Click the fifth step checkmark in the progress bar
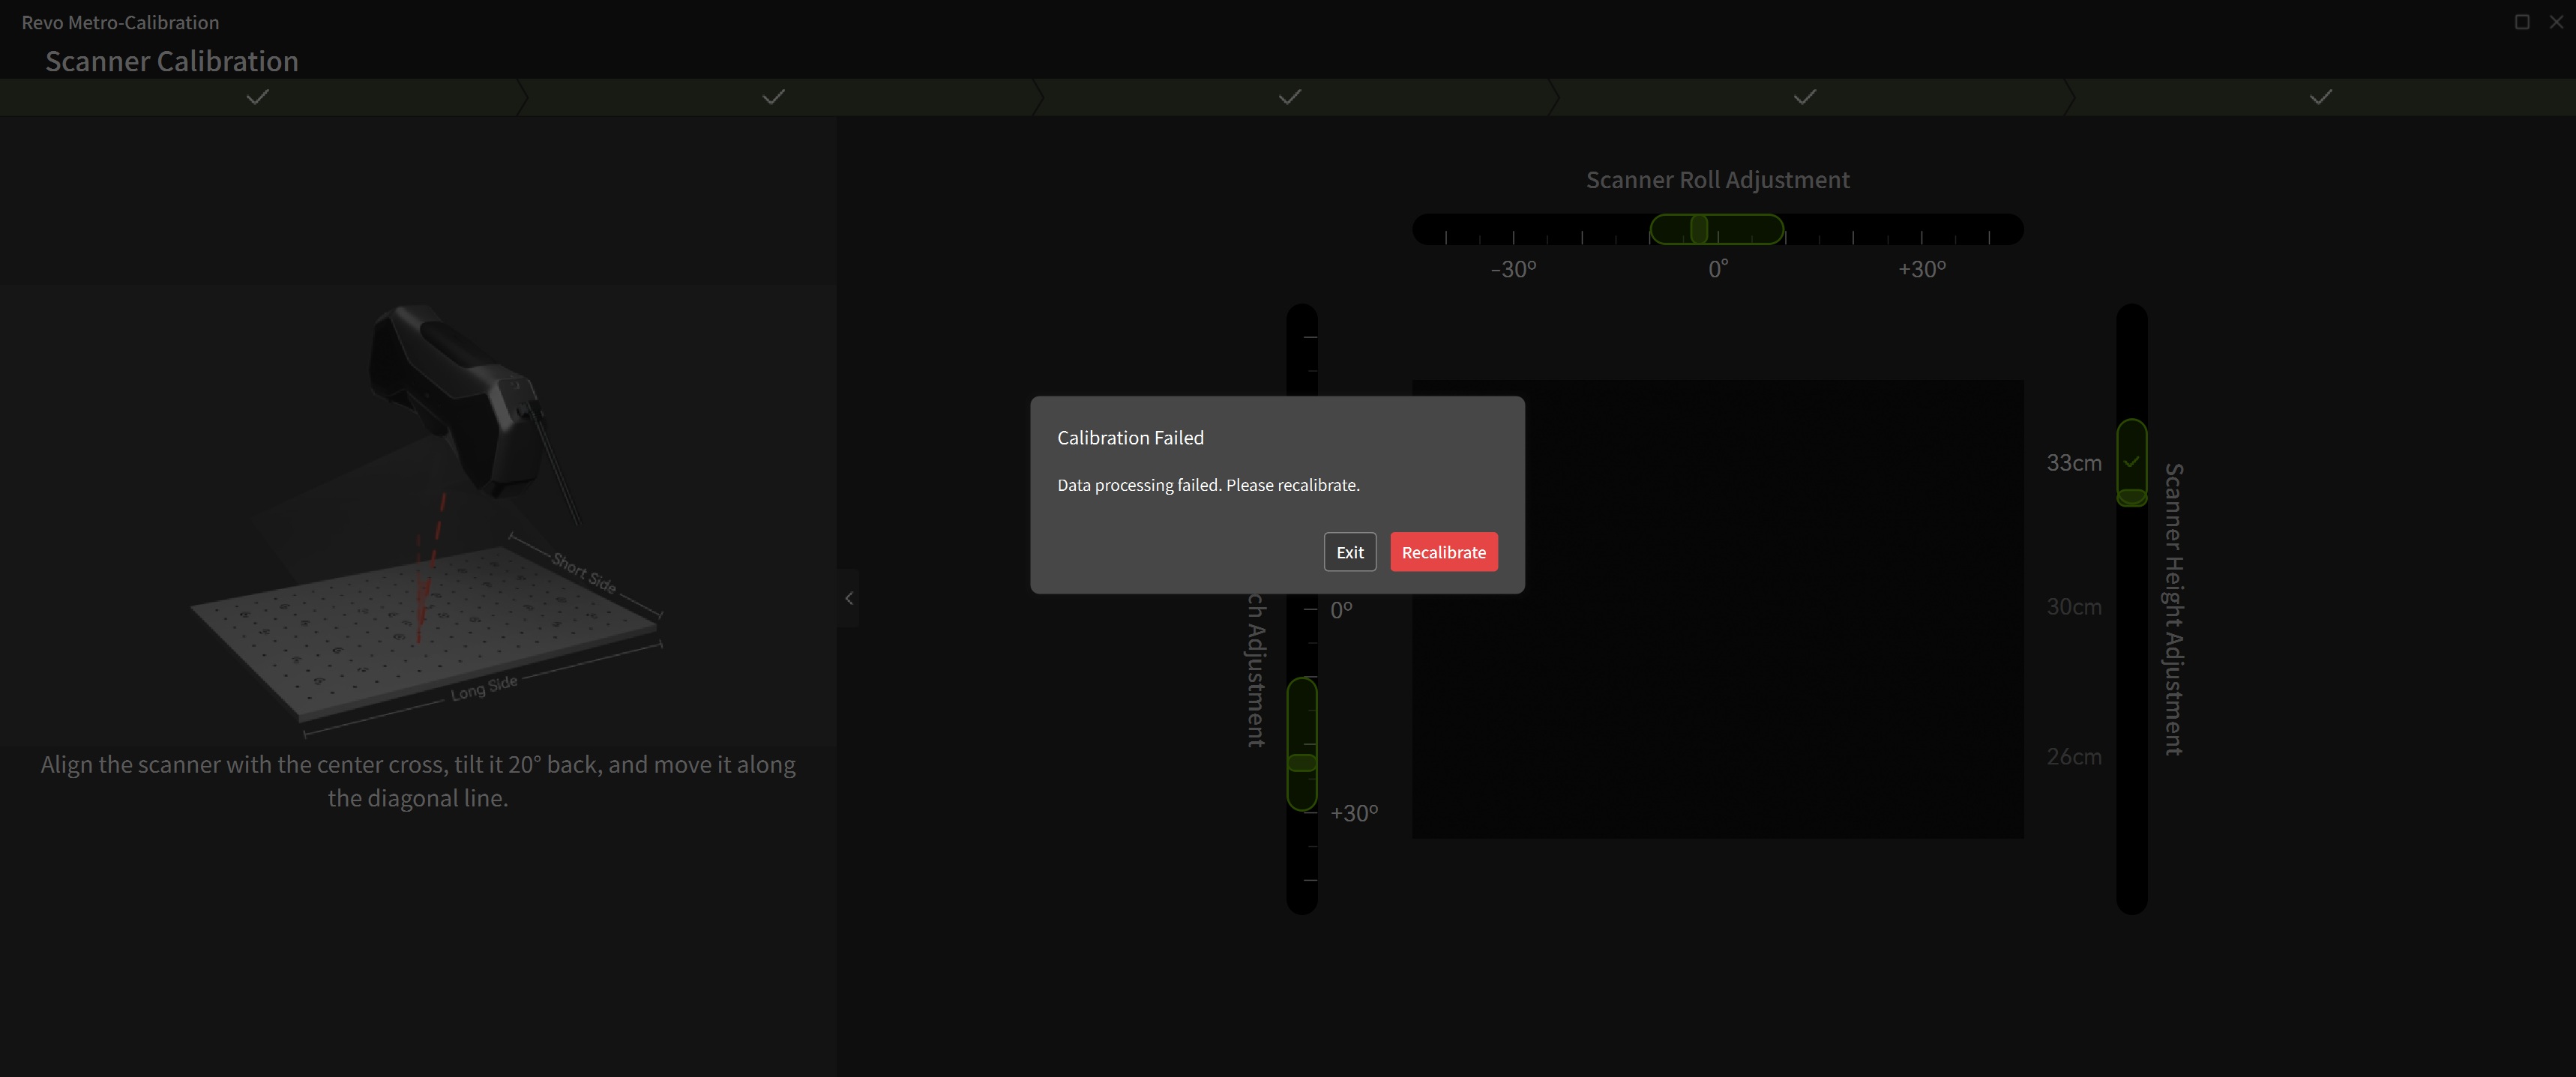This screenshot has height=1077, width=2576. coord(2320,97)
